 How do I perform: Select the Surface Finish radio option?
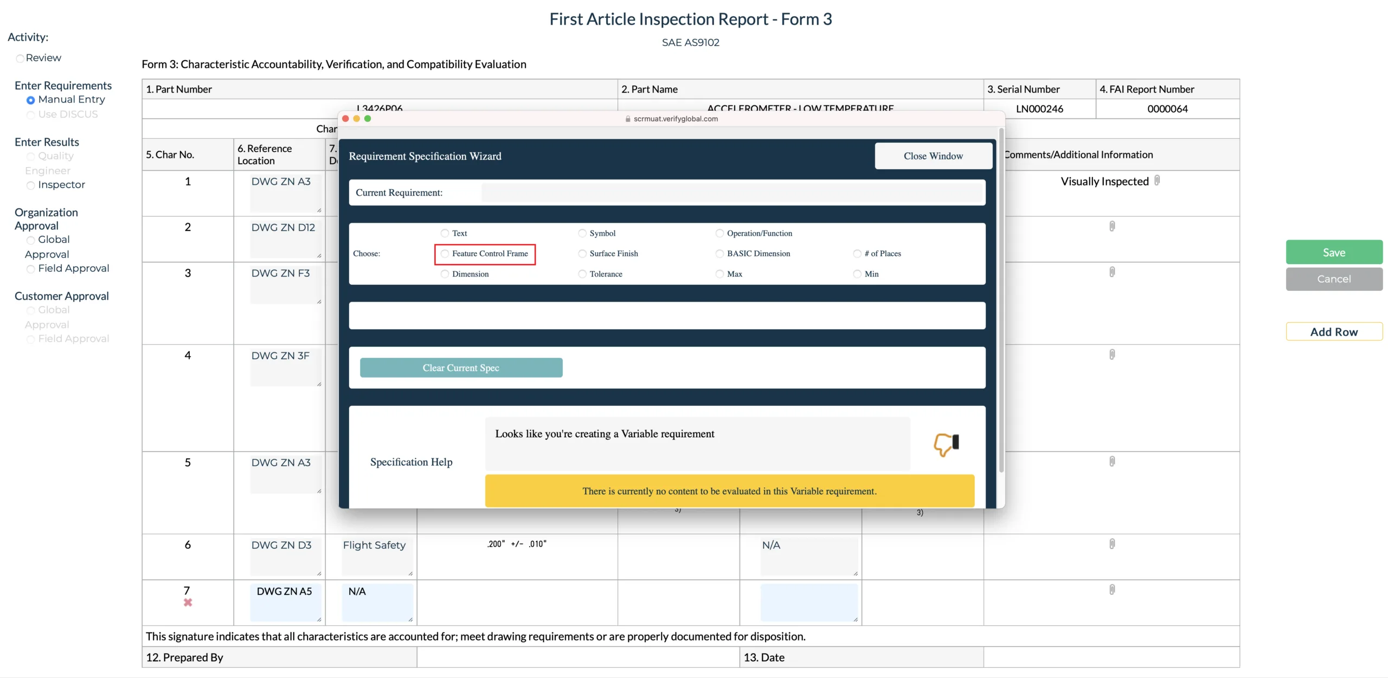tap(582, 253)
